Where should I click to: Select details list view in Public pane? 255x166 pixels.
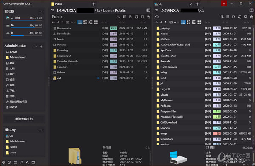(x=80, y=22)
